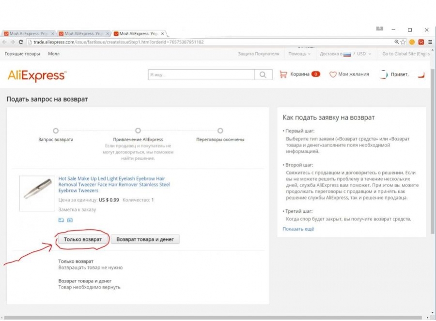This screenshot has width=436, height=321.
Task: Click the address bar URL
Action: pyautogui.click(x=119, y=42)
